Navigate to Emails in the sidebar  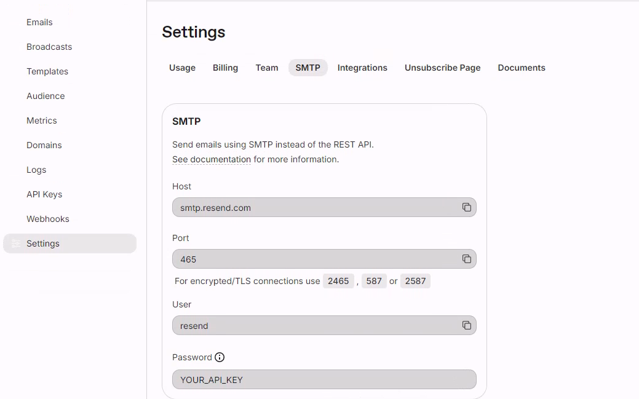pos(39,22)
